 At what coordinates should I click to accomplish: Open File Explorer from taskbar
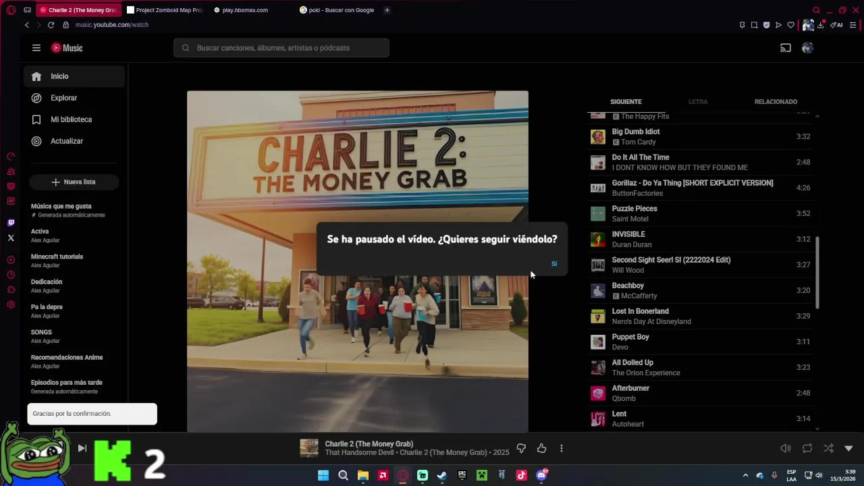[363, 475]
